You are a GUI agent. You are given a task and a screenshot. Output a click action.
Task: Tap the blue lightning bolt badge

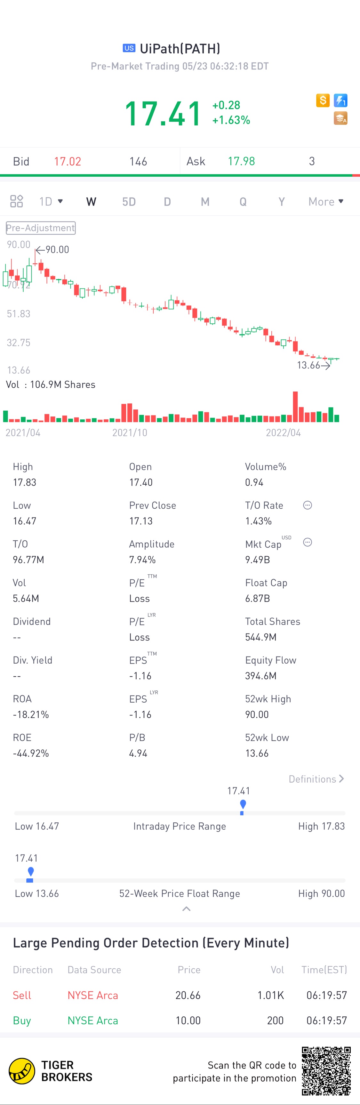pyautogui.click(x=341, y=101)
